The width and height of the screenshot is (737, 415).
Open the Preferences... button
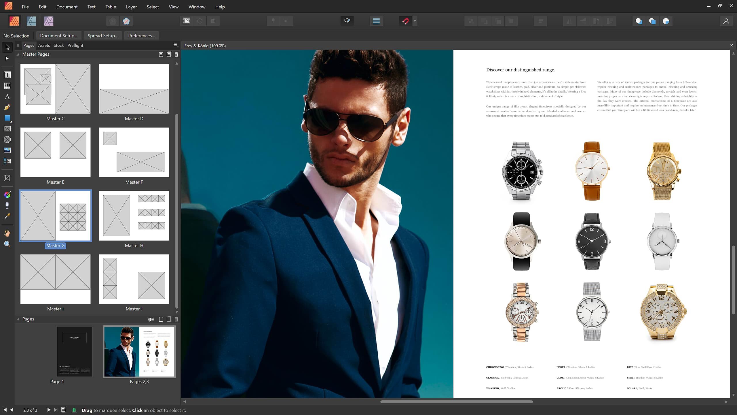[x=141, y=35]
